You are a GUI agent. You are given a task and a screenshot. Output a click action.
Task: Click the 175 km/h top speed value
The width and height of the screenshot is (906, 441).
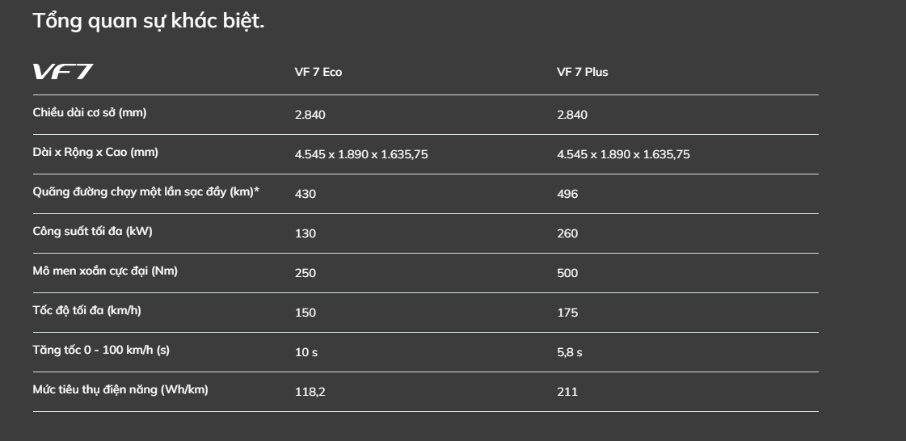[x=567, y=313]
